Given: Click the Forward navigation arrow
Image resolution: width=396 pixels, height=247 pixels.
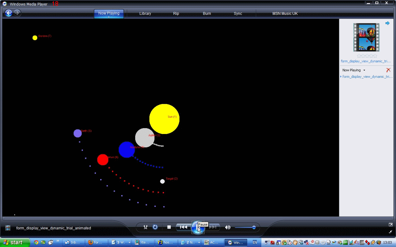Looking at the screenshot, I should tap(17, 13).
